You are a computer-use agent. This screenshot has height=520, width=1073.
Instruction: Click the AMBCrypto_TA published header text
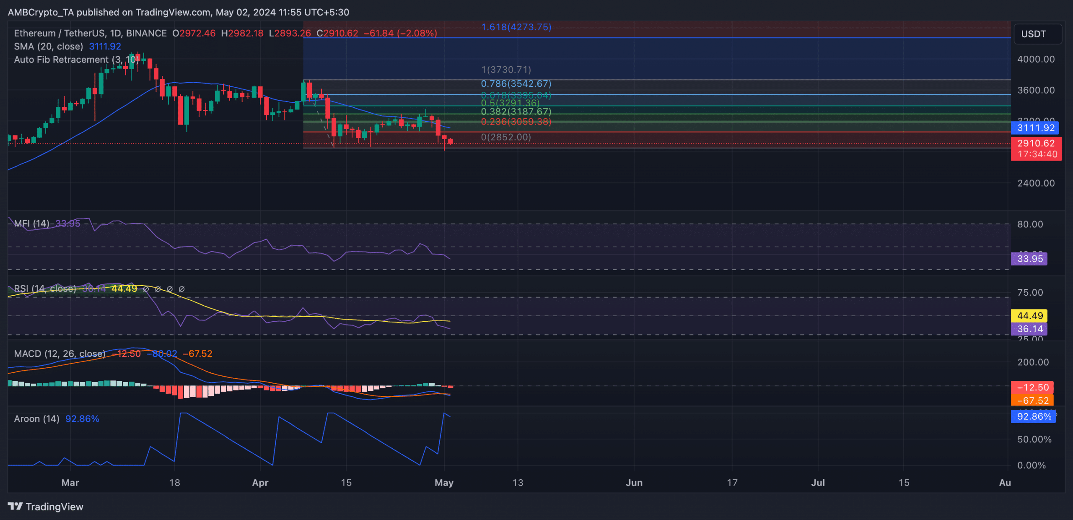pos(178,12)
